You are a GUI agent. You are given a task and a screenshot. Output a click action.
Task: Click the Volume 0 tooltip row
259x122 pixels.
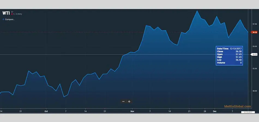click(229, 63)
